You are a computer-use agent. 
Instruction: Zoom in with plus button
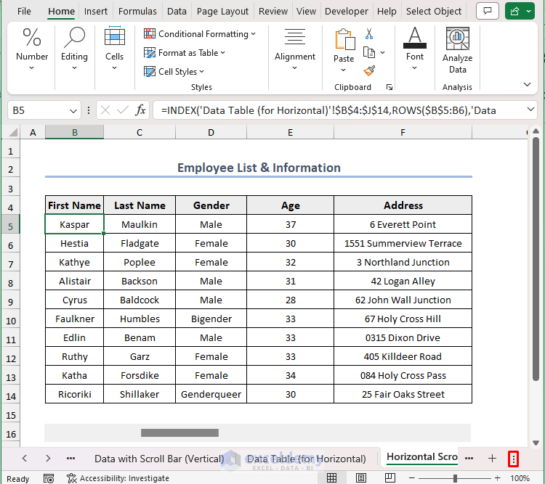[x=497, y=478]
